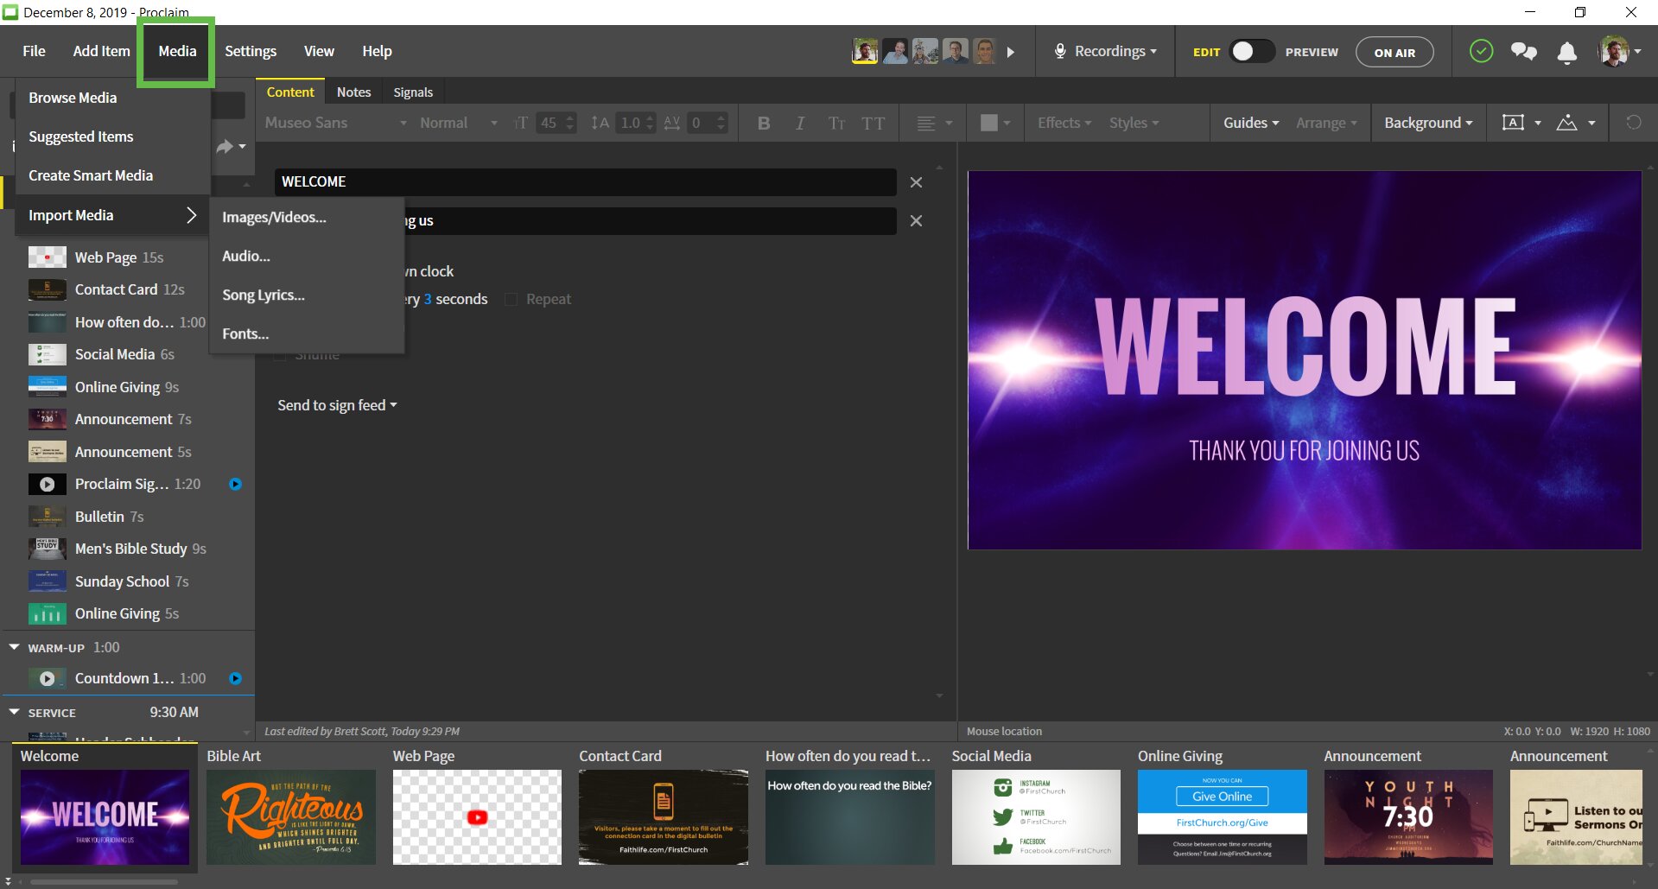This screenshot has width=1658, height=889.
Task: Click the font size icon
Action: coord(521,123)
